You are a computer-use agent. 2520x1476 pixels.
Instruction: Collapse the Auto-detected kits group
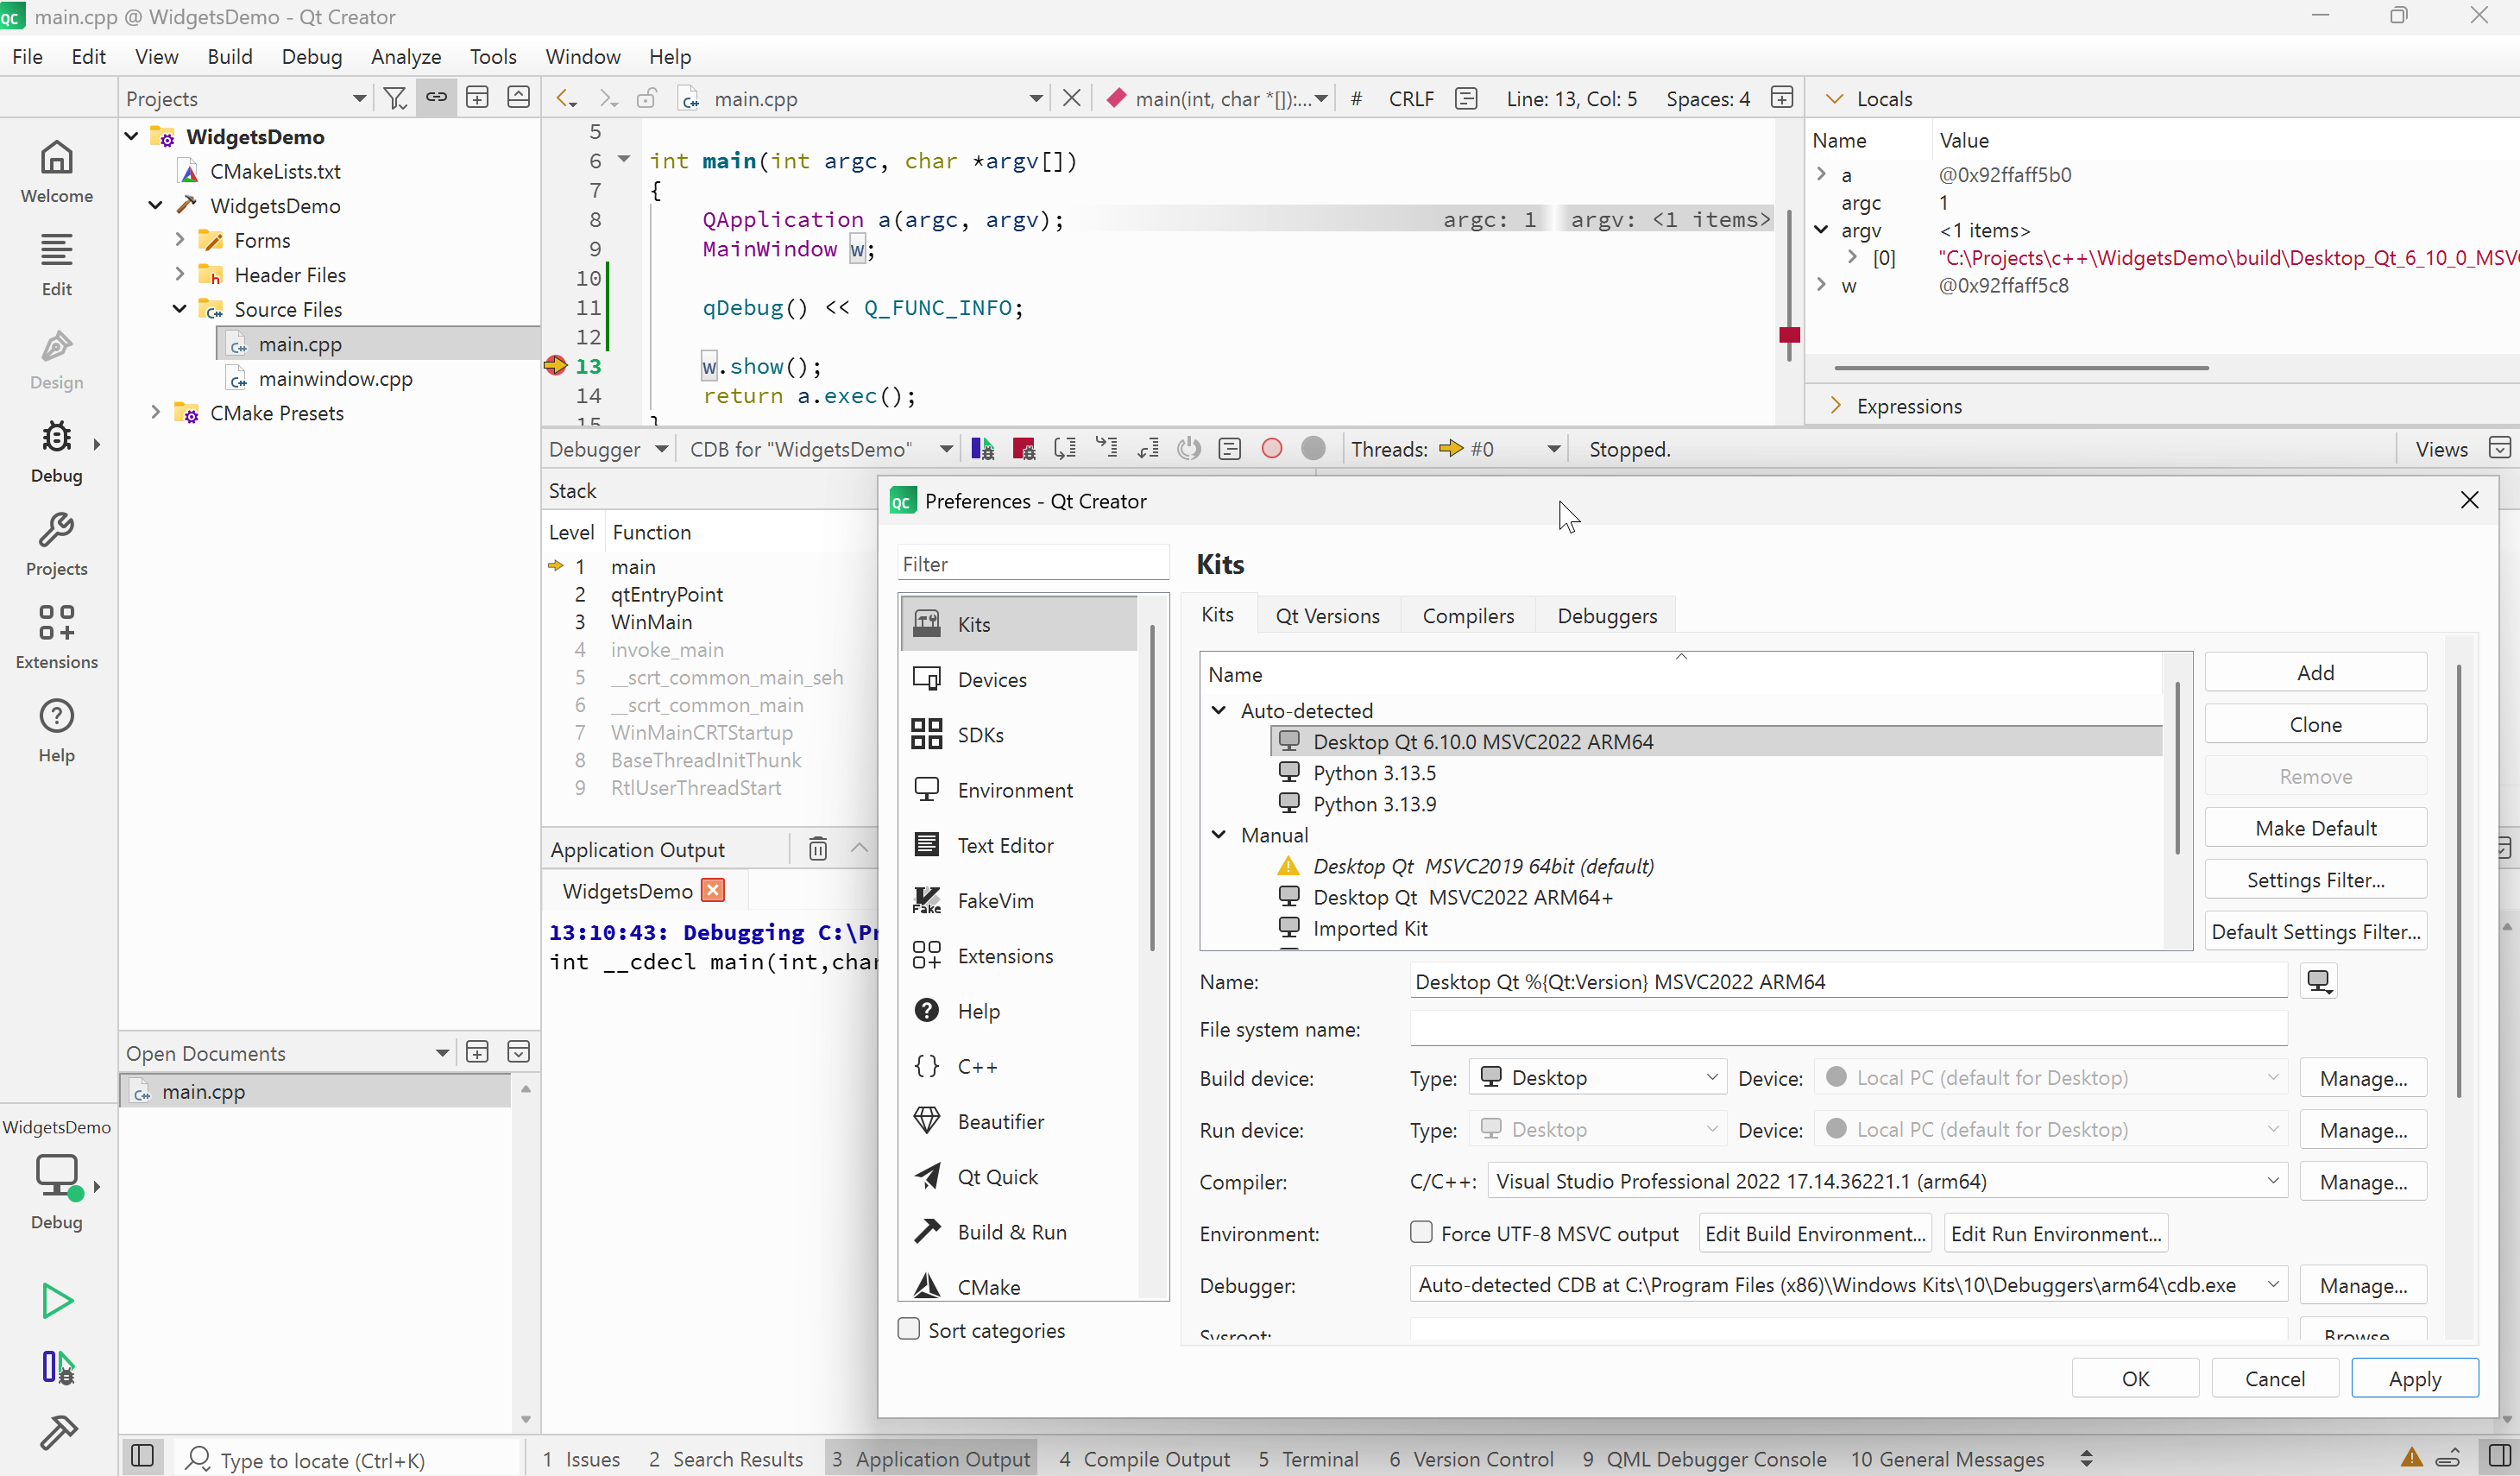(1218, 710)
